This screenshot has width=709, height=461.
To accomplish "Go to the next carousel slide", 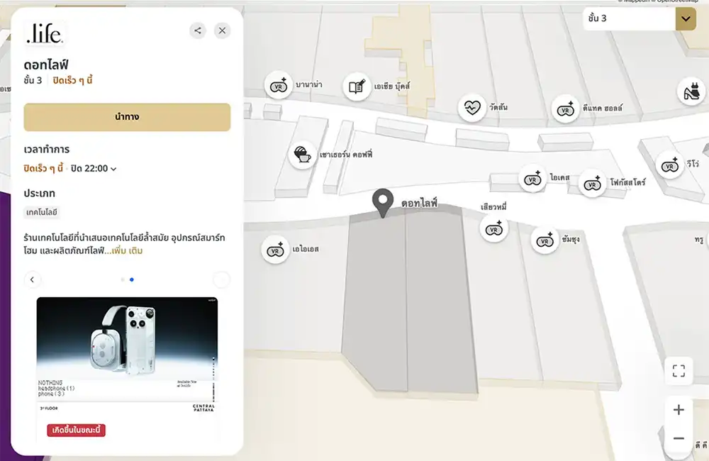I will click(x=221, y=279).
